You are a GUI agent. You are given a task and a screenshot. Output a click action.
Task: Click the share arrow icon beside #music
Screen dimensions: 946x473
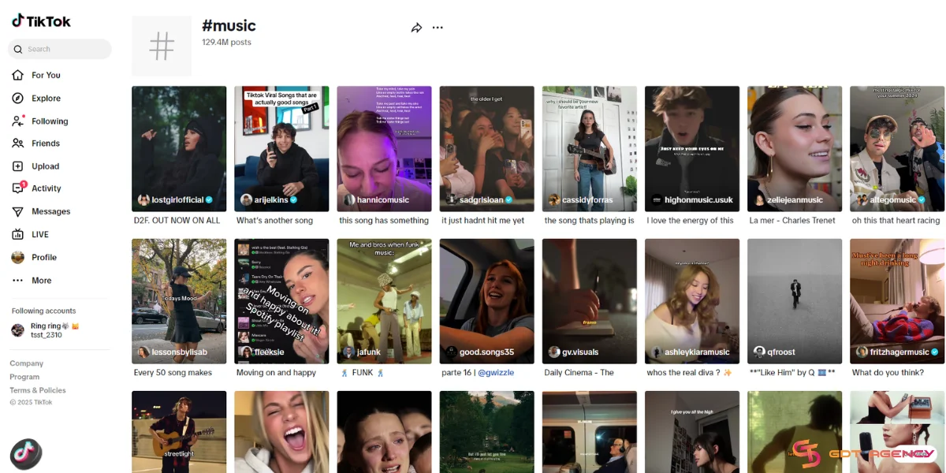[x=416, y=28]
